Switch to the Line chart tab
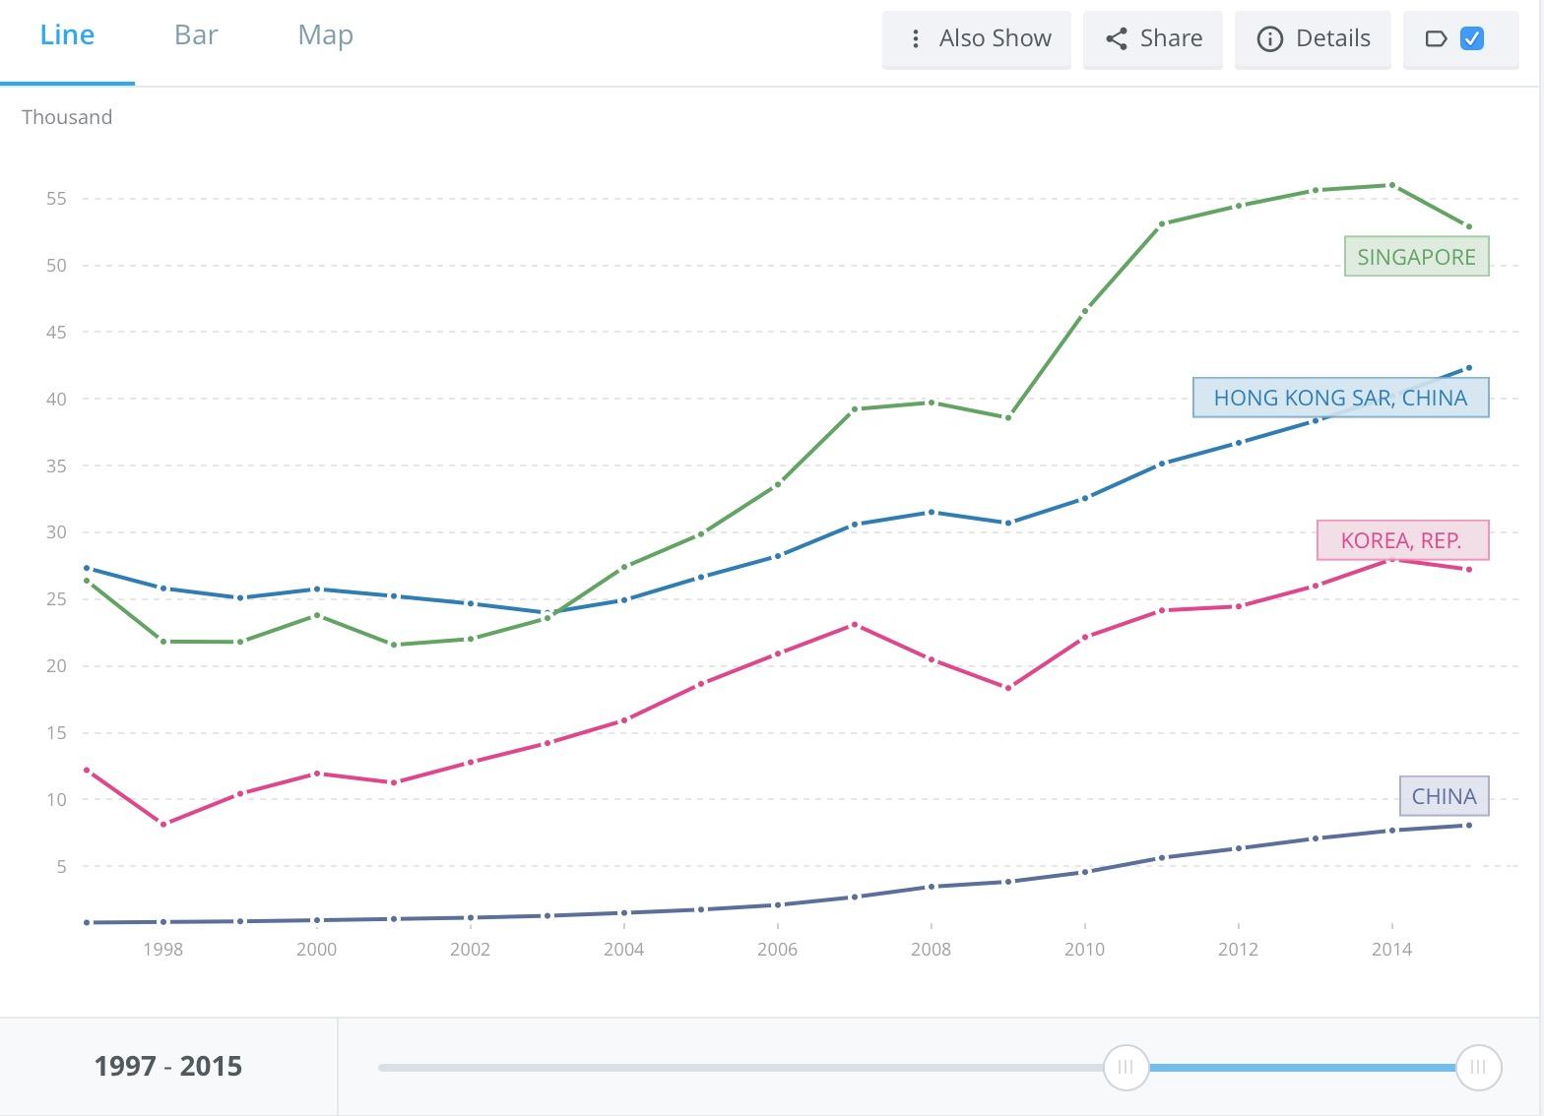 (67, 35)
